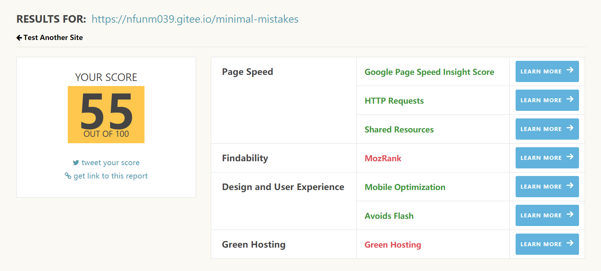This screenshot has height=271, width=601.
Task: Tweet your score link
Action: coord(110,163)
